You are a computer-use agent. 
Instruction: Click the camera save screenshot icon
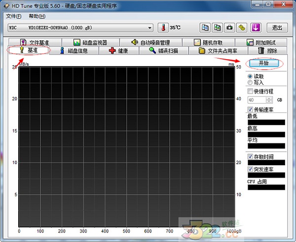click(x=229, y=28)
